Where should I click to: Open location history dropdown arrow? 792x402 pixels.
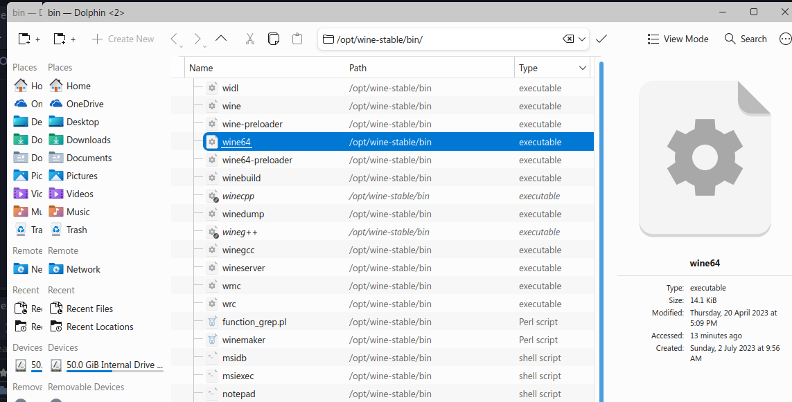582,39
